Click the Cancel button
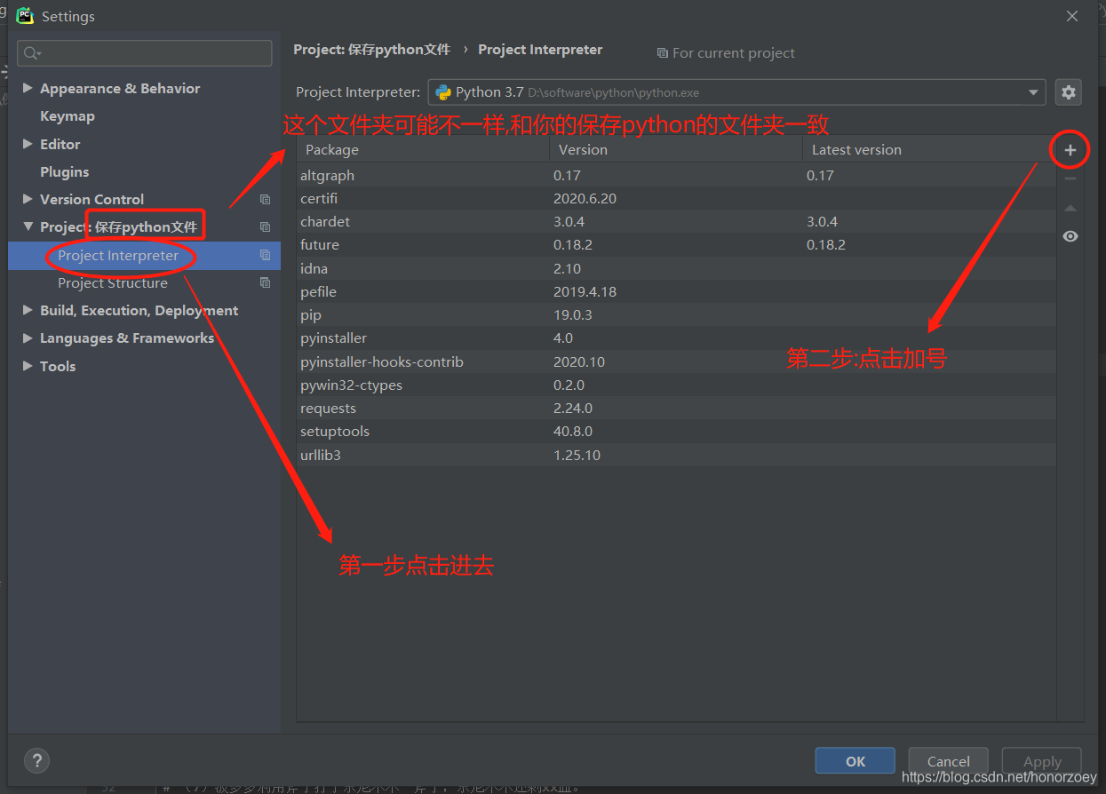The width and height of the screenshot is (1106, 794). [947, 760]
